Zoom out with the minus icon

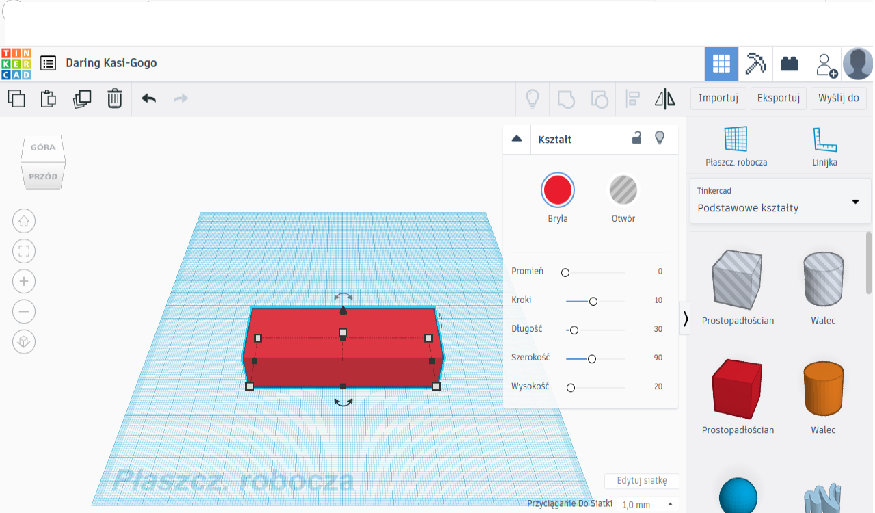24,312
